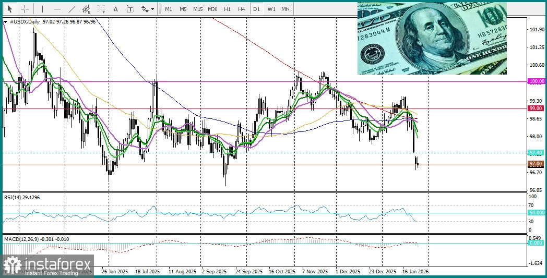Choose the trendline drawing tool
Viewport: 547px width, 278px height.
[x=72, y=9]
